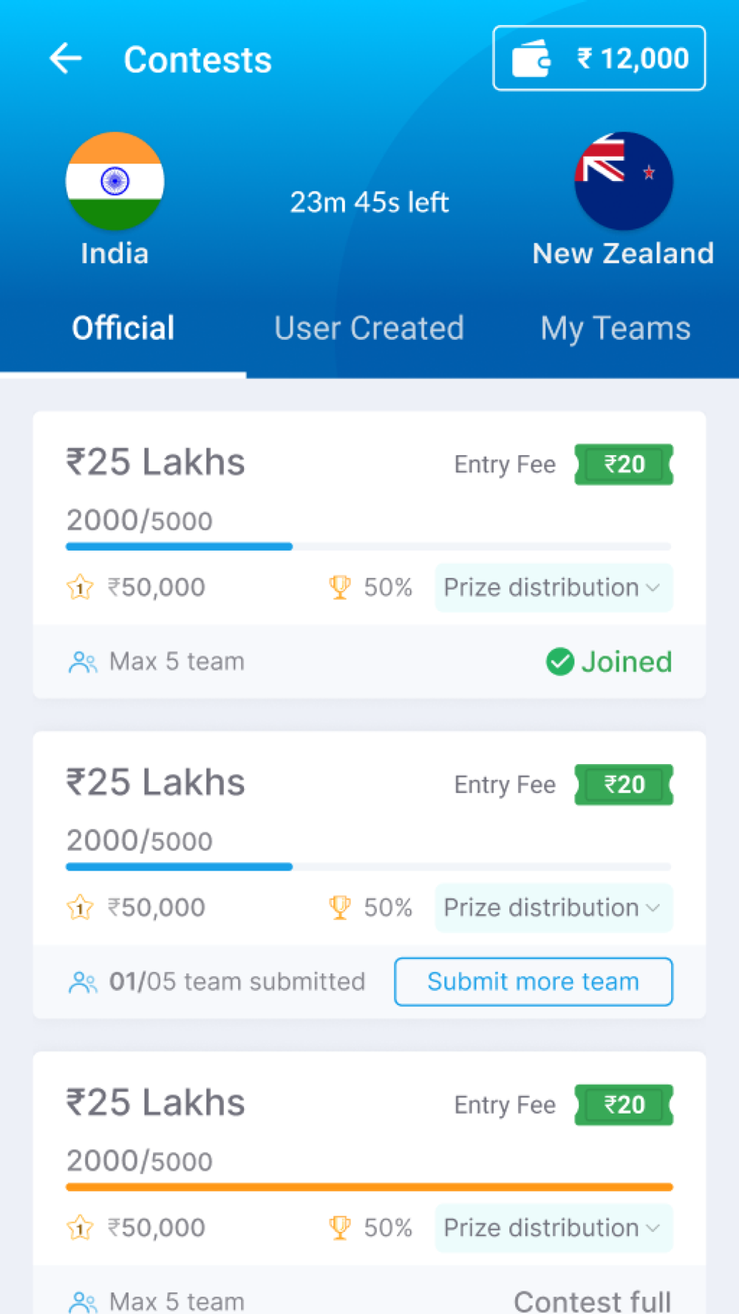Expand Prize distribution in the second contest

pyautogui.click(x=554, y=908)
